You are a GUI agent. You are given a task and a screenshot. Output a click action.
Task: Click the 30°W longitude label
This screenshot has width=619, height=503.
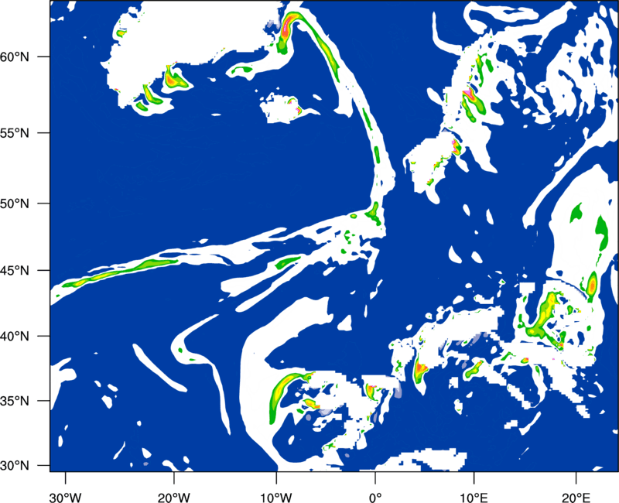coord(66,498)
